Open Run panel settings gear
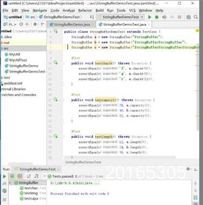 pyautogui.click(x=188, y=169)
